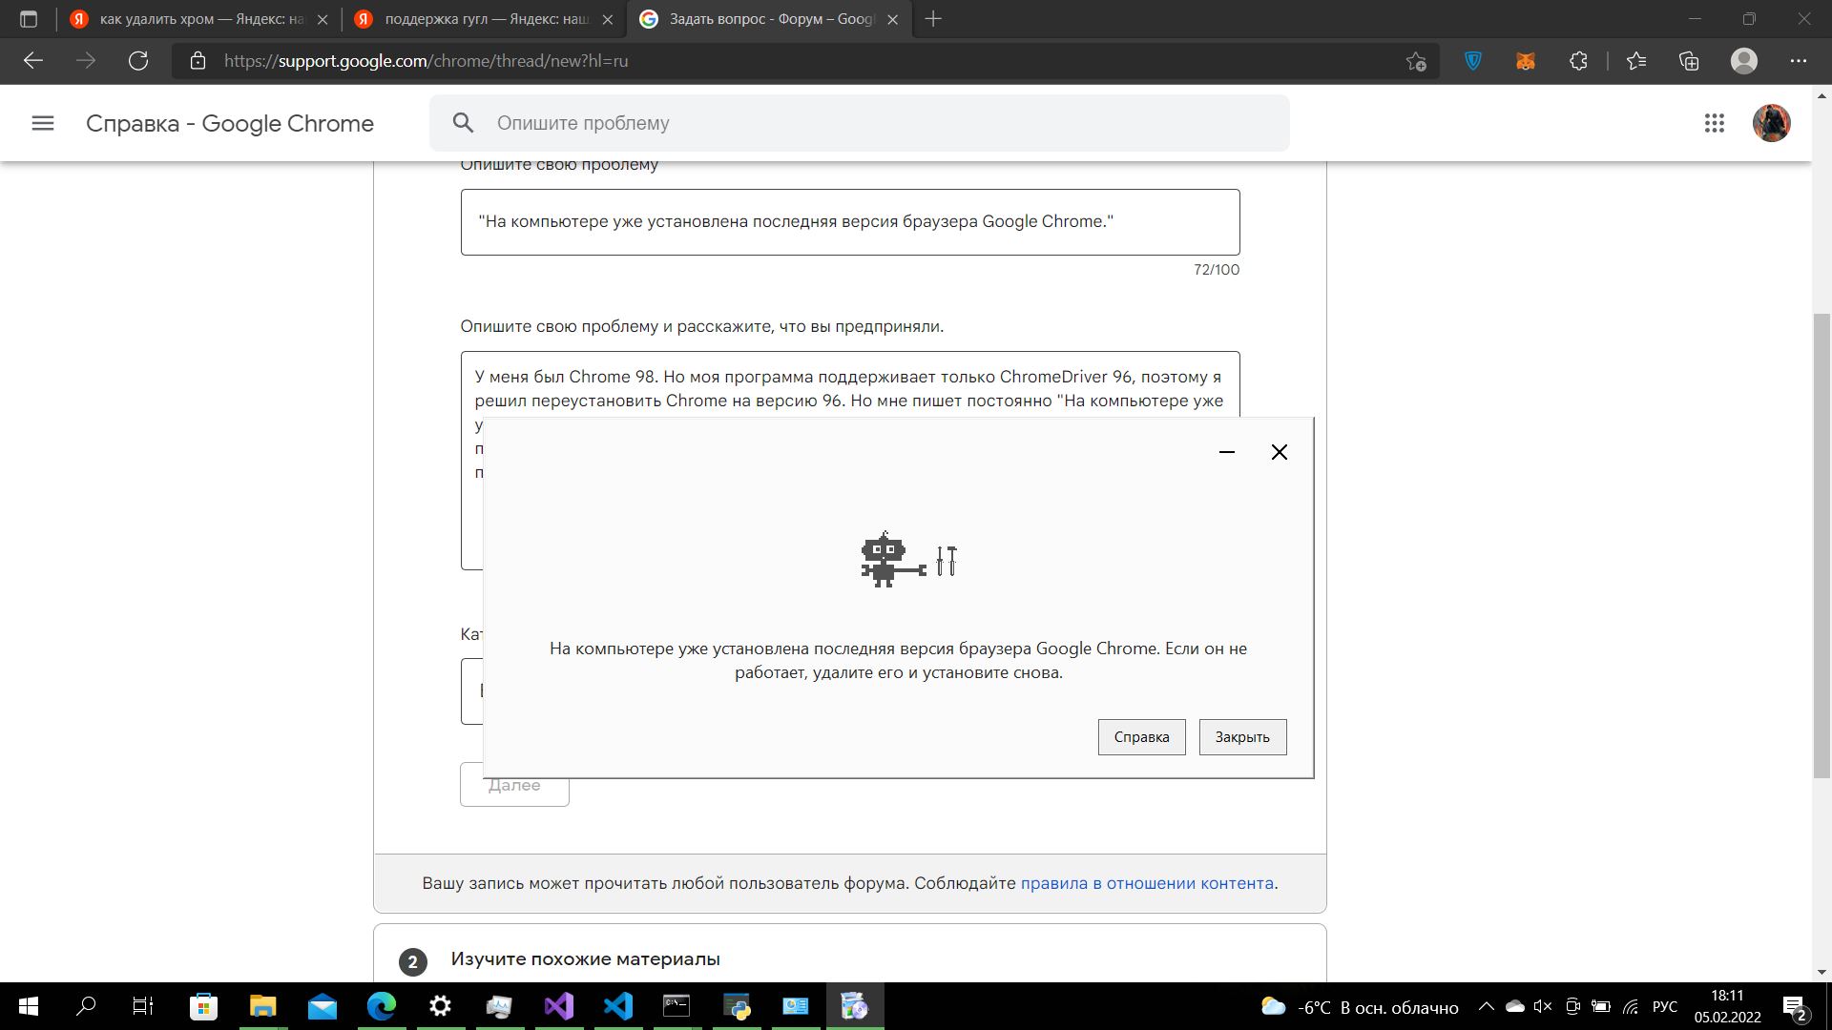Click the Справка - Google Chrome title
This screenshot has width=1832, height=1030.
(230, 123)
